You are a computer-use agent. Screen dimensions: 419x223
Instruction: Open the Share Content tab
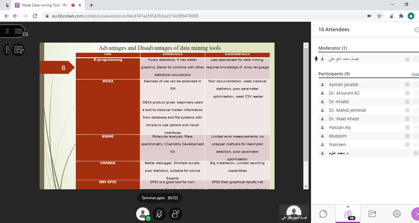coord(372,214)
